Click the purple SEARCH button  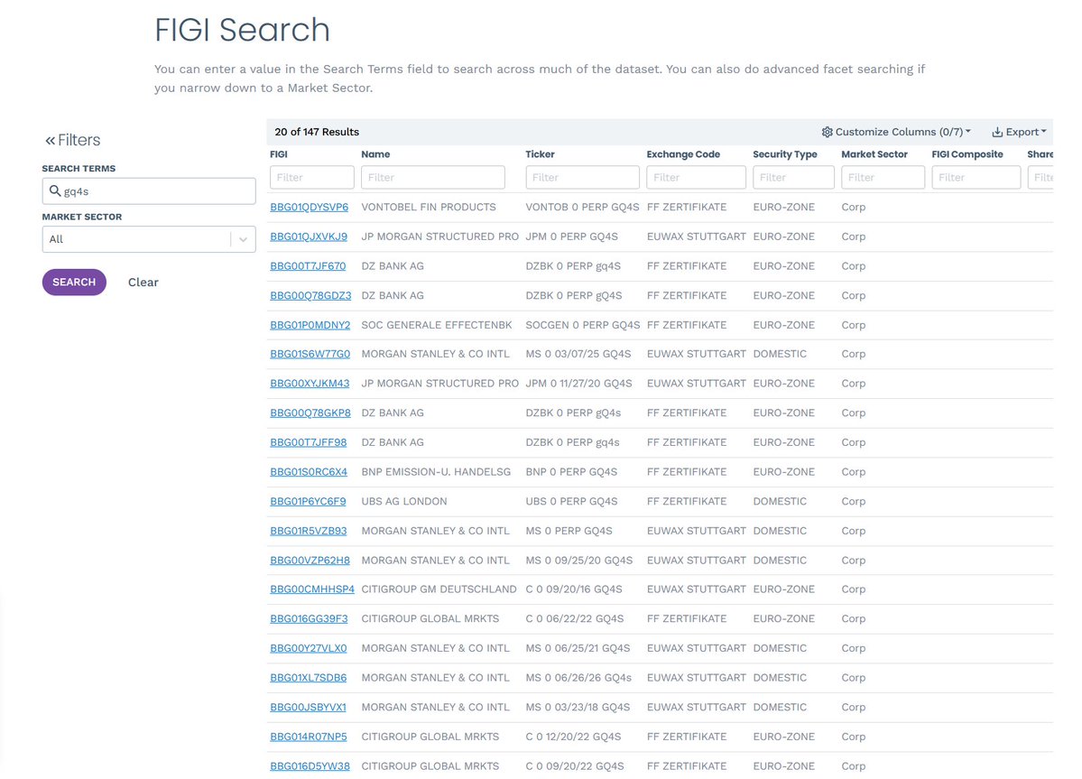pos(74,283)
